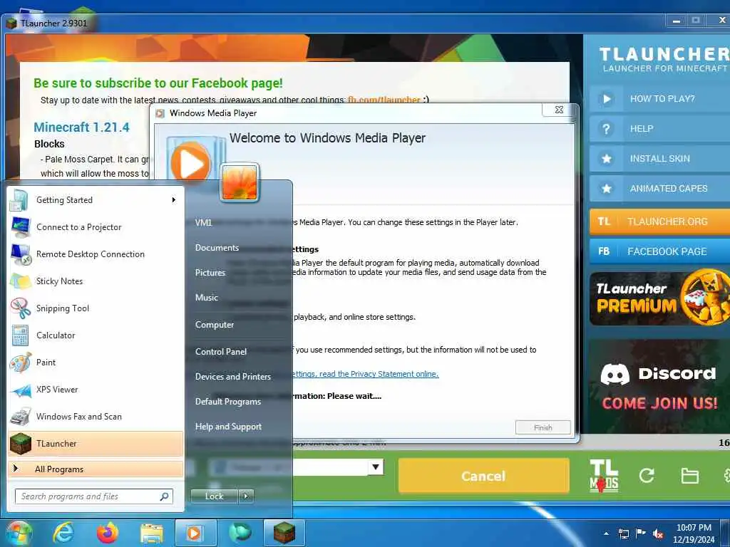Click the Lock button
The width and height of the screenshot is (730, 547).
pos(215,496)
